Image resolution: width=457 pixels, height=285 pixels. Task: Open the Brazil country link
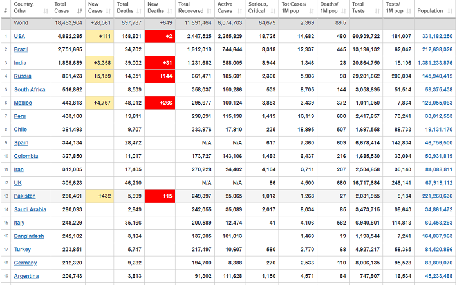(x=21, y=49)
